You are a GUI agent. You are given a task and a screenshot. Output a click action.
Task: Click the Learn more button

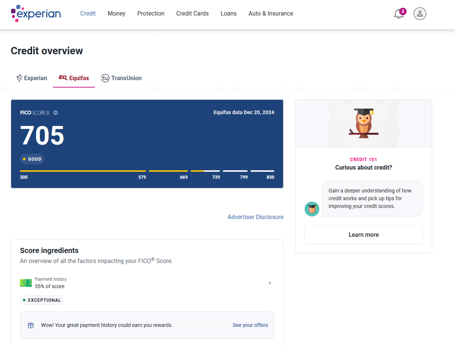coord(363,235)
